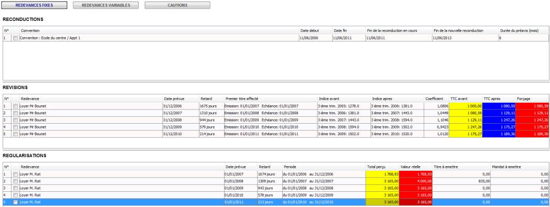This screenshot has width=550, height=207.
Task: Click the Mandat à emettre header
Action: click(520, 167)
